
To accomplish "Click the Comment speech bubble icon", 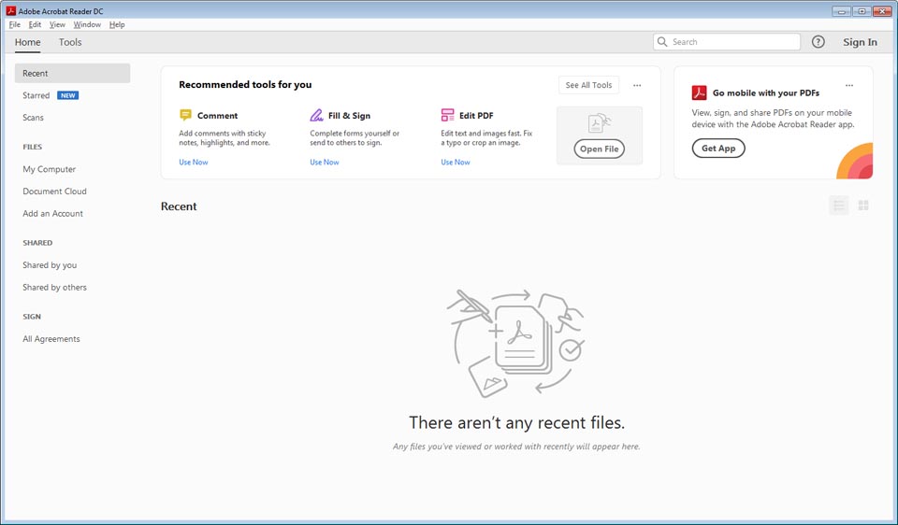I will (185, 116).
